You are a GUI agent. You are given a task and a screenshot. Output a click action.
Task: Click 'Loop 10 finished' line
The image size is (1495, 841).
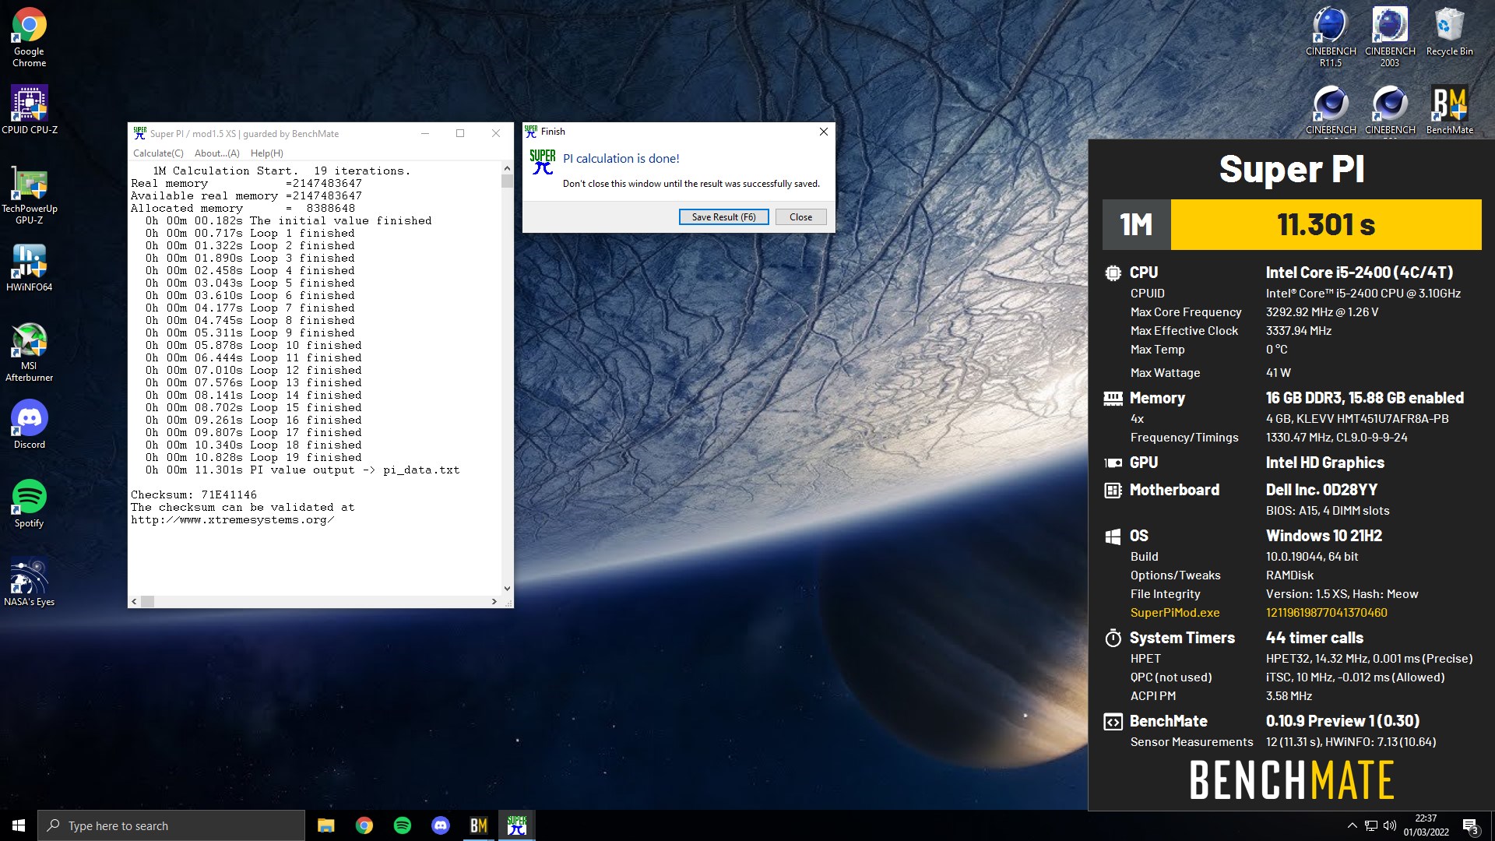pos(253,345)
